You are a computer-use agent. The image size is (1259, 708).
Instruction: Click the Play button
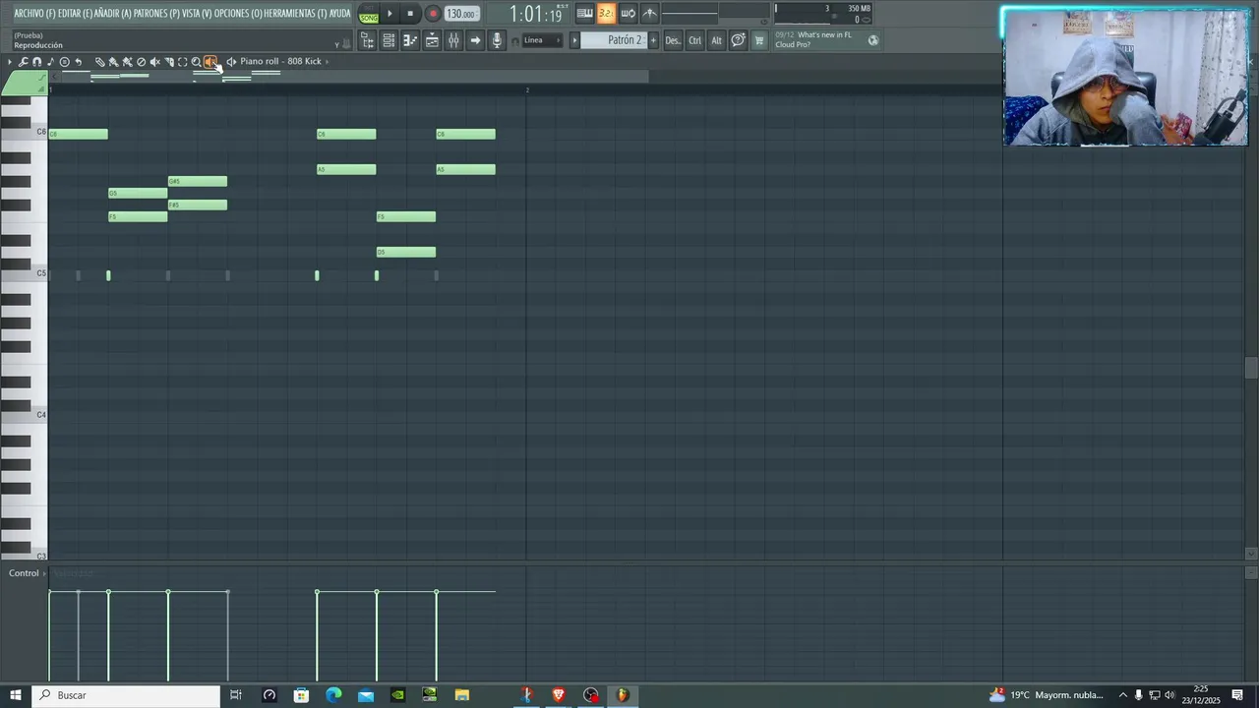click(390, 14)
